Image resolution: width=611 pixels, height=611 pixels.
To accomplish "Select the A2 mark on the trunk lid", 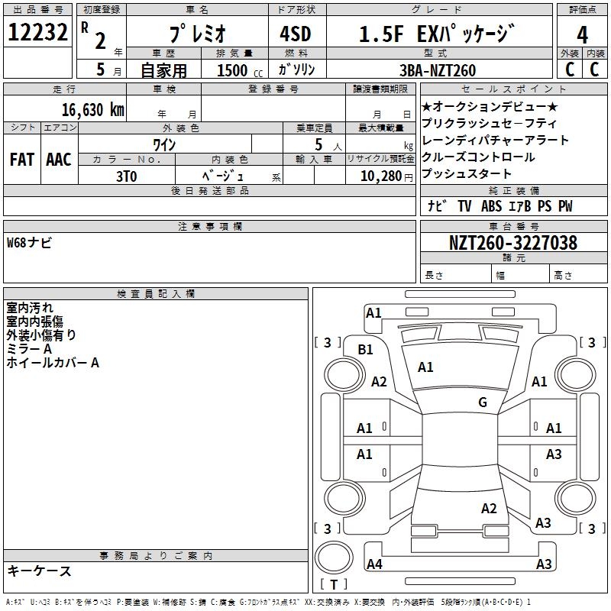I will coord(489,508).
